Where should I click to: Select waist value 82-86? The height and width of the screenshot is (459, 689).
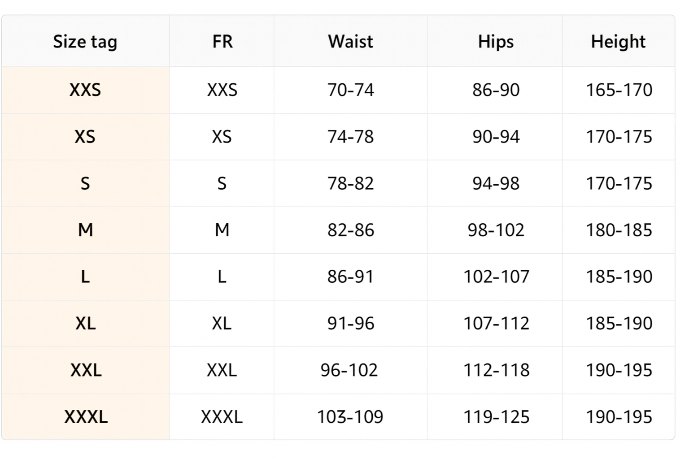coord(350,230)
